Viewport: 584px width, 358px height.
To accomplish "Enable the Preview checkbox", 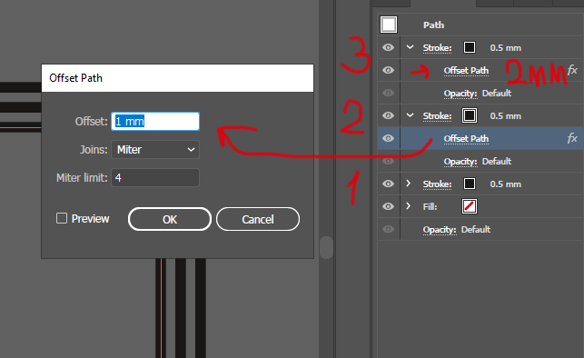I will pyautogui.click(x=62, y=218).
